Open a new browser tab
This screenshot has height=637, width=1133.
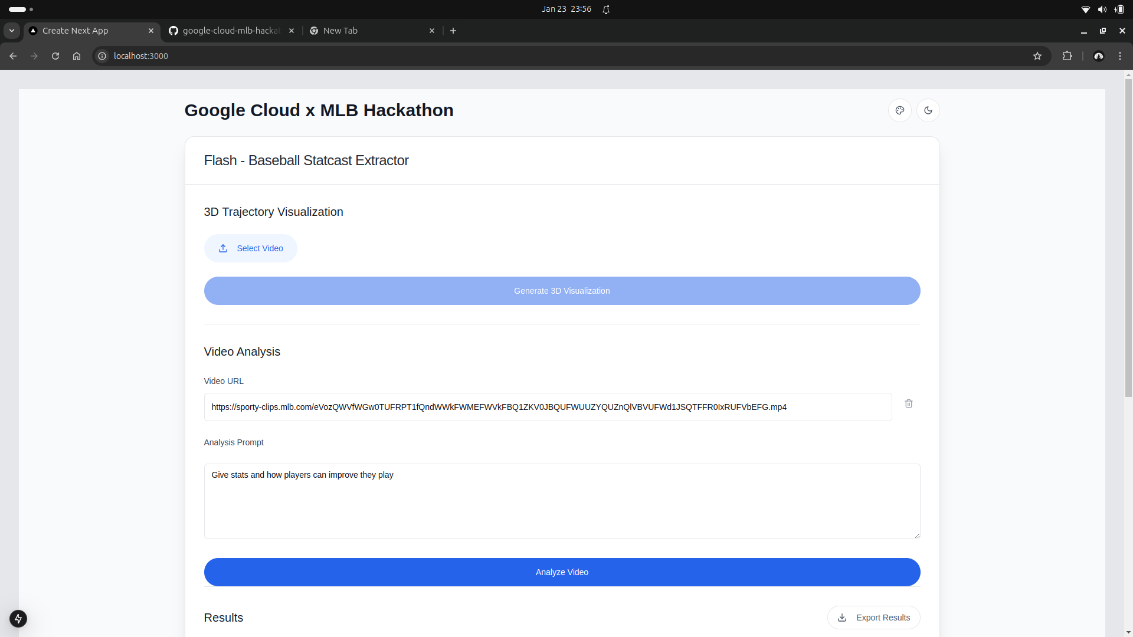453,31
